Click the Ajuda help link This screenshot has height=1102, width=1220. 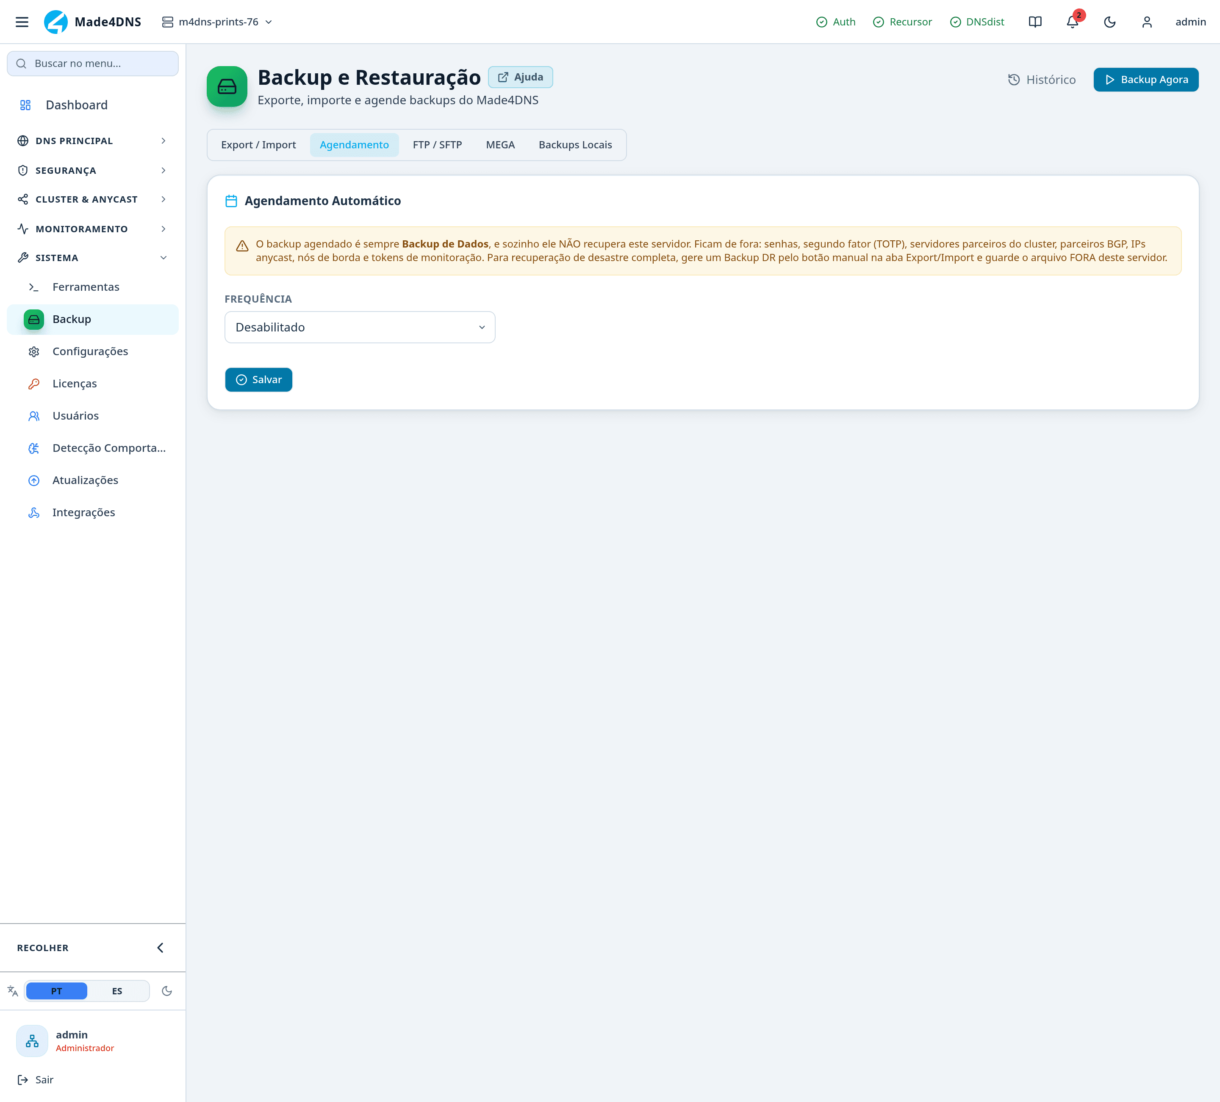pyautogui.click(x=521, y=77)
